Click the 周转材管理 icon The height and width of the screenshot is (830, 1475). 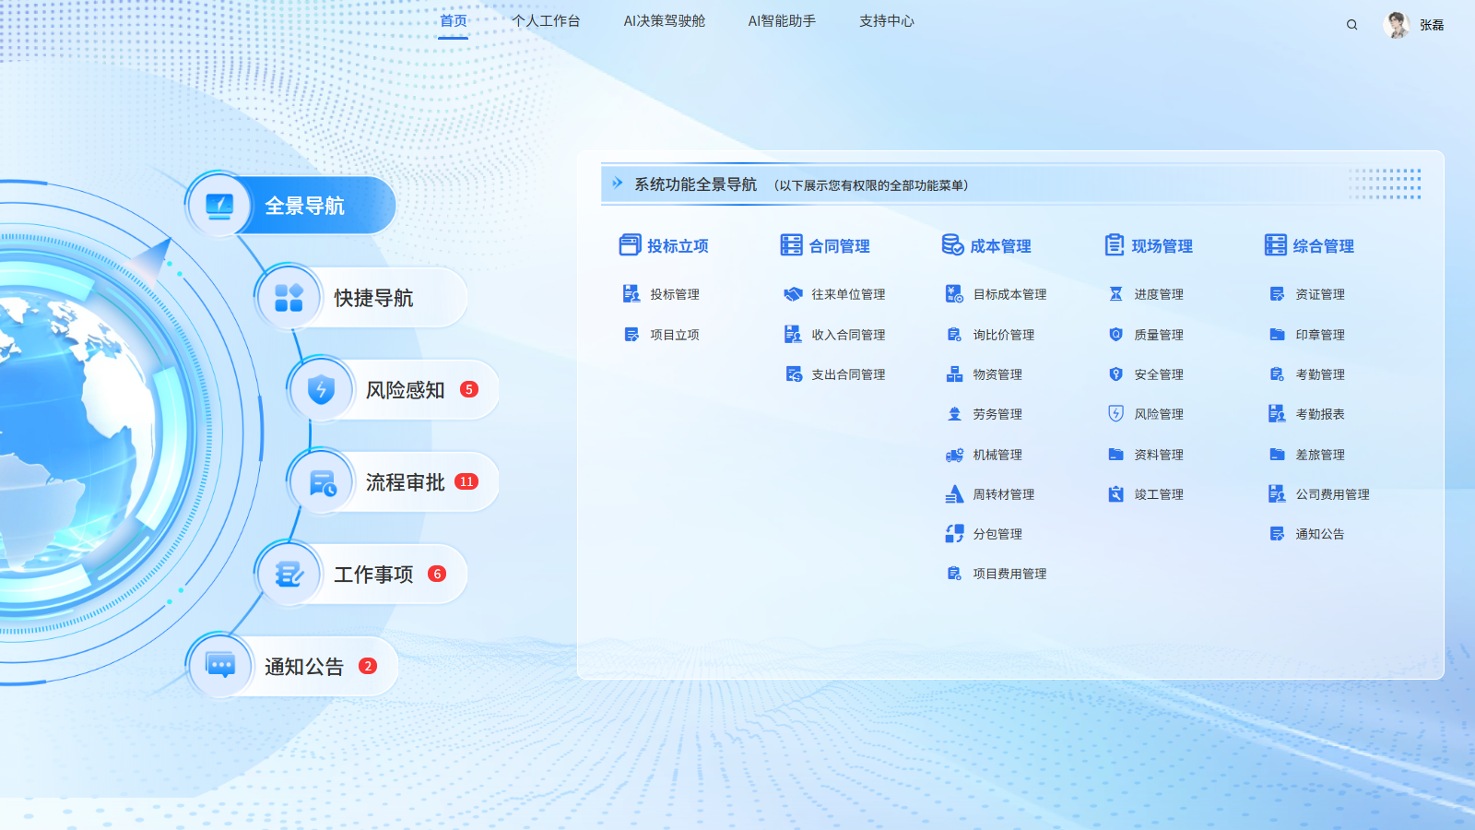click(x=954, y=494)
